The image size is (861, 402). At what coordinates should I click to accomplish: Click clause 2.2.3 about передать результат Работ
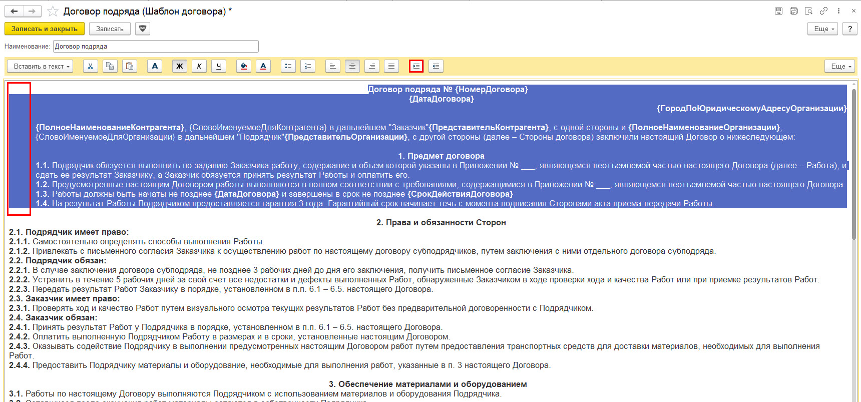tap(221, 289)
